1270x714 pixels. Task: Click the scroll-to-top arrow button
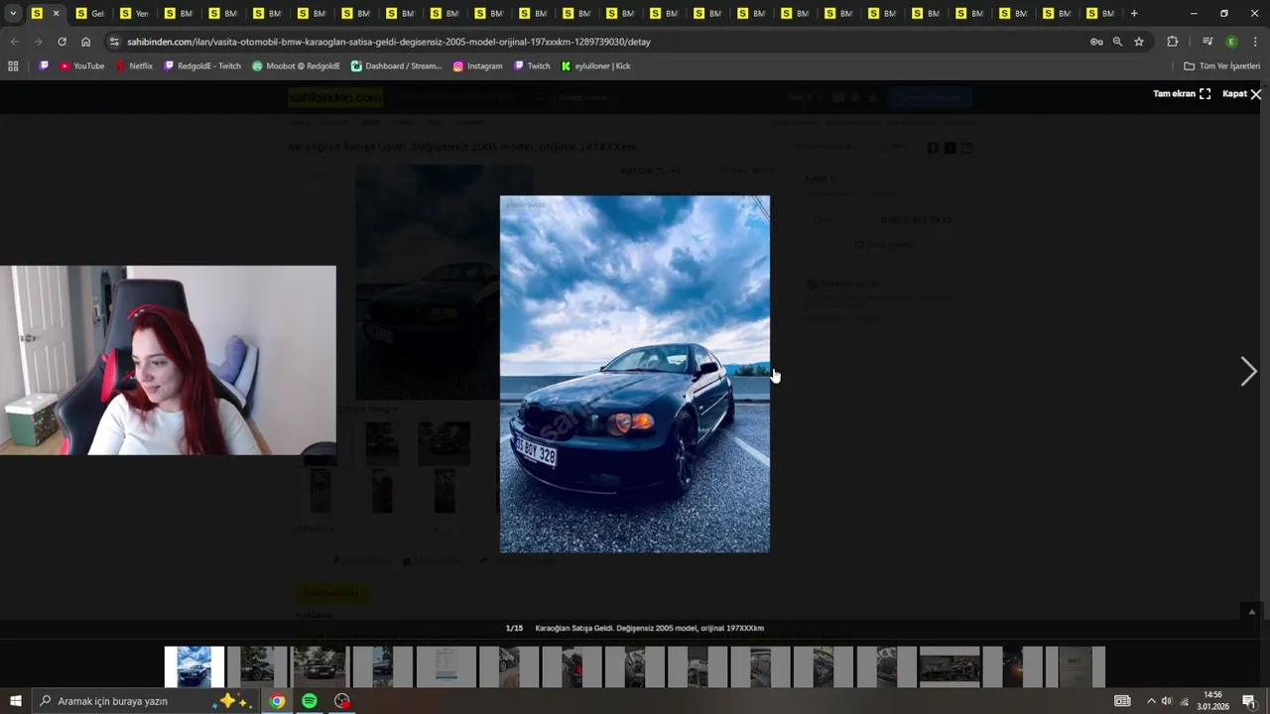(1252, 611)
